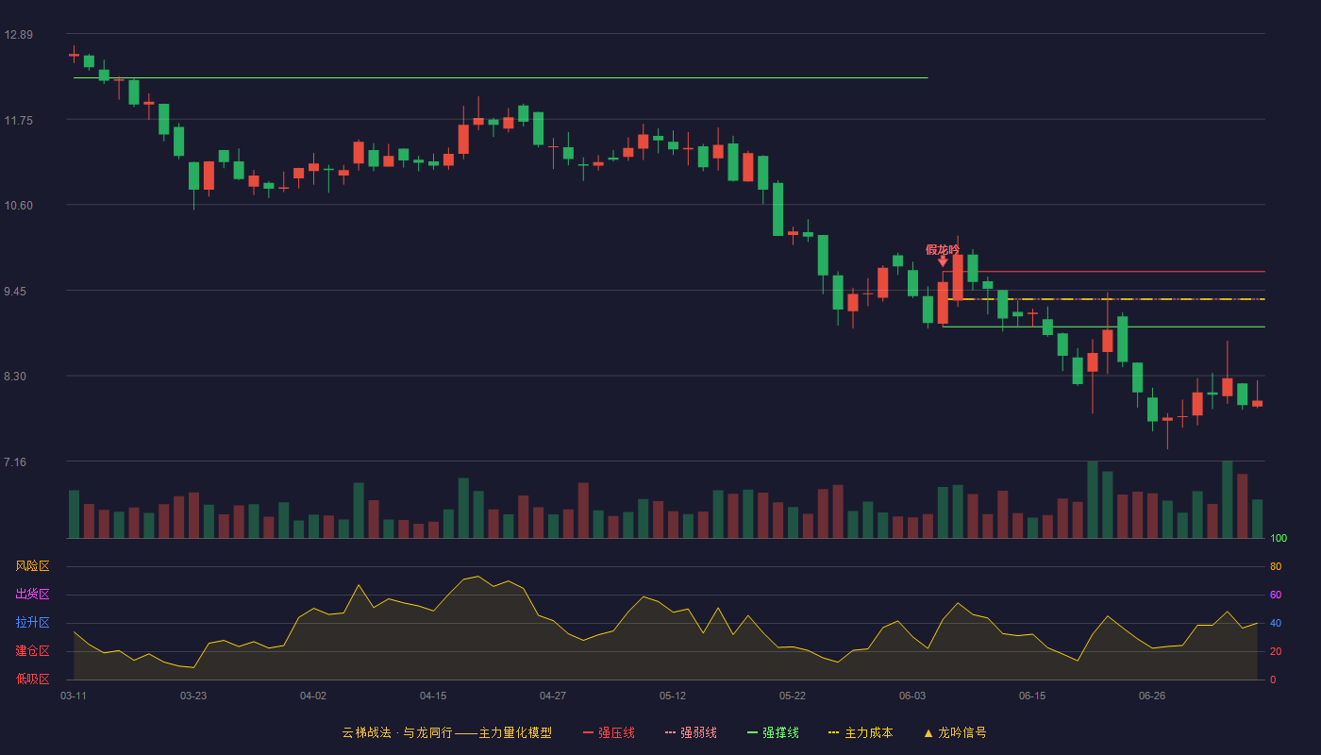Click the 建仓区 zone label

pos(32,651)
